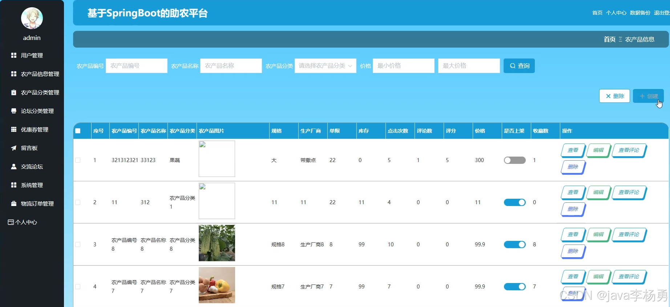Toggle 是否上架 switch for row 4
Screen dimensions: 670x307
coord(515,287)
